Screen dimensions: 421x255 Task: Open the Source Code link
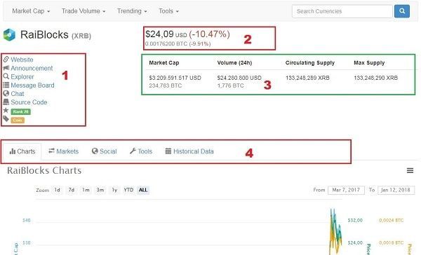29,102
